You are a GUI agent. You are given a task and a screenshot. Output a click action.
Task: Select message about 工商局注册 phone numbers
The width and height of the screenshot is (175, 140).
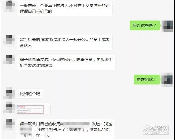[x=65, y=8]
